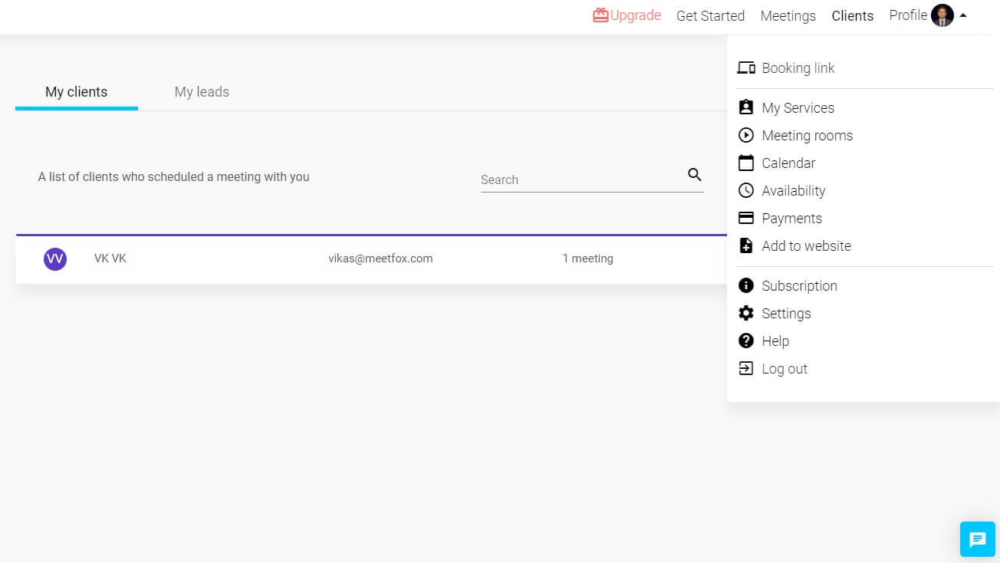Choose Log out from profile menu

[x=784, y=369]
